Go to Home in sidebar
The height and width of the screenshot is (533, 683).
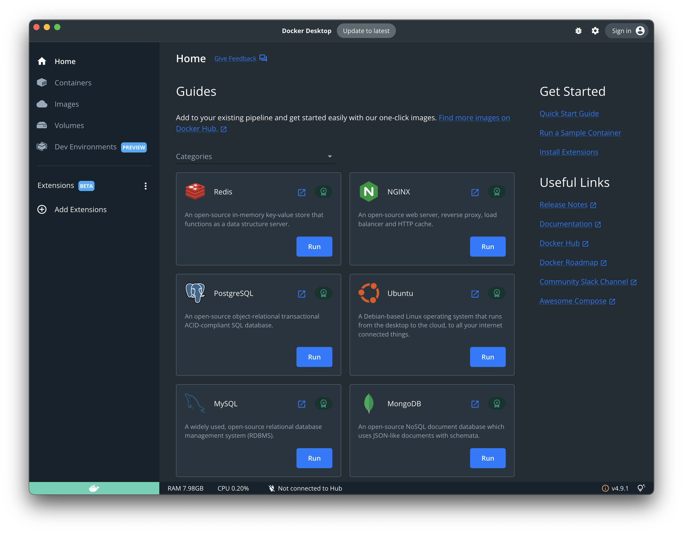(94, 61)
